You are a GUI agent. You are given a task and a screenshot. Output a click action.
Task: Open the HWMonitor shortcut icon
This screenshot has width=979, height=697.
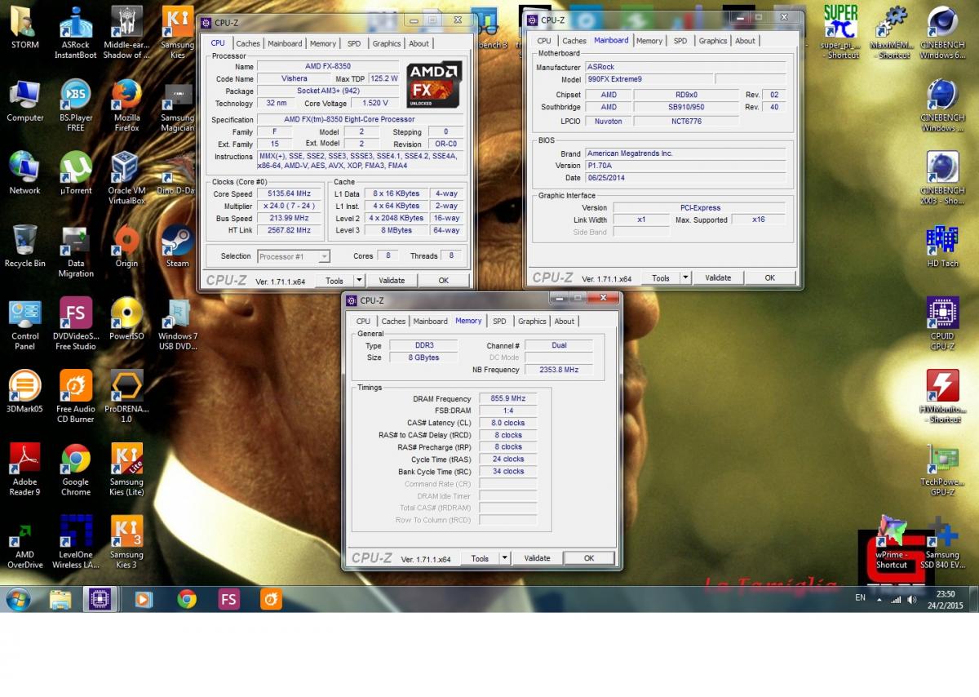942,397
